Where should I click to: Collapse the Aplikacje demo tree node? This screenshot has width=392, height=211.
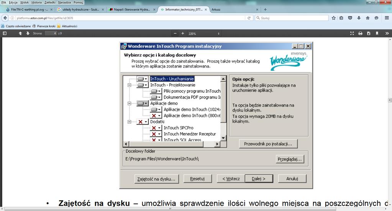(x=129, y=103)
